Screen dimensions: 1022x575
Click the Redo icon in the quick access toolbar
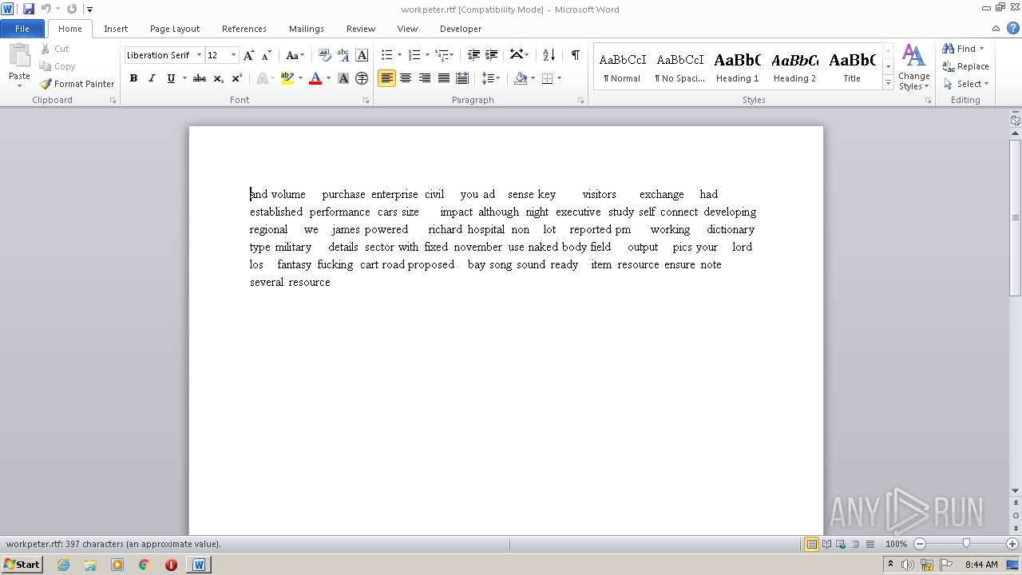72,9
